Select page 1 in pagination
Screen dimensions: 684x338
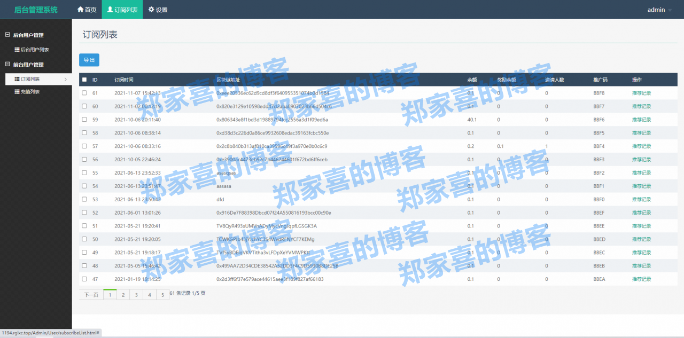110,294
